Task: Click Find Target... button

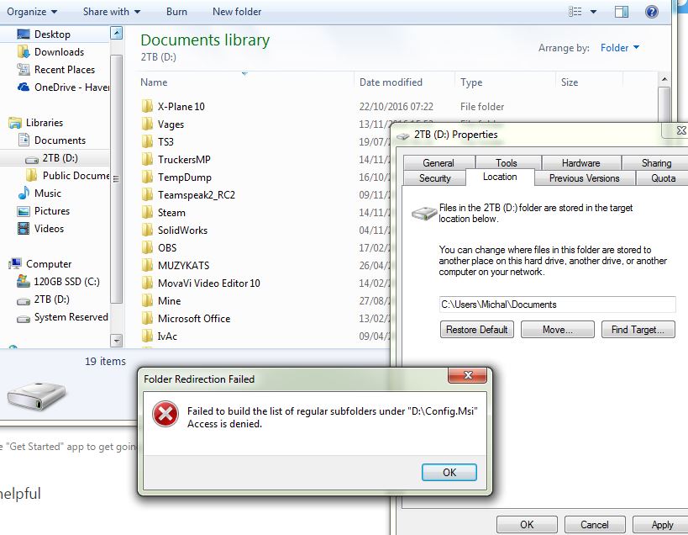Action: [x=638, y=330]
